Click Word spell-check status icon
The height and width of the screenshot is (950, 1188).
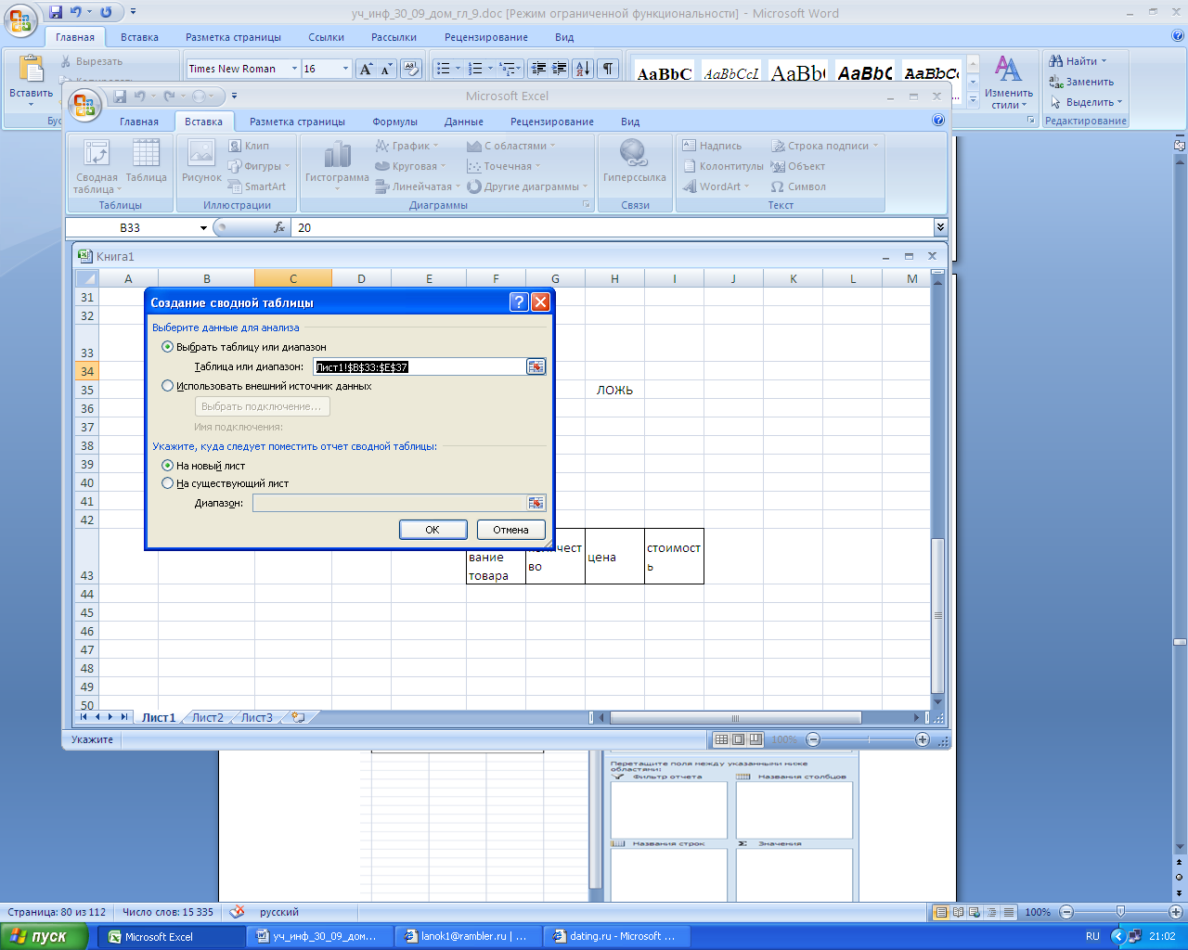coord(237,912)
